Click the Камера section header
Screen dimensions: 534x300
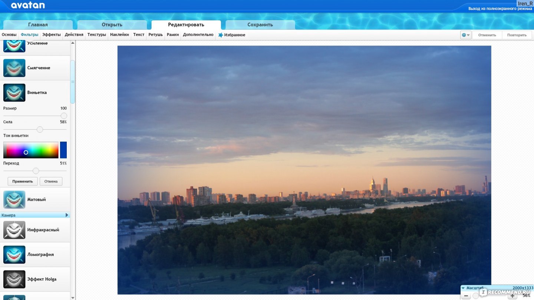click(35, 215)
